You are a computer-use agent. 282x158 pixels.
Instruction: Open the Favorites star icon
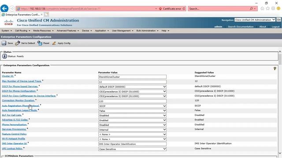267,8
